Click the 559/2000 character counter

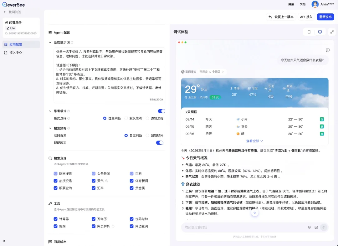pyautogui.click(x=156, y=100)
